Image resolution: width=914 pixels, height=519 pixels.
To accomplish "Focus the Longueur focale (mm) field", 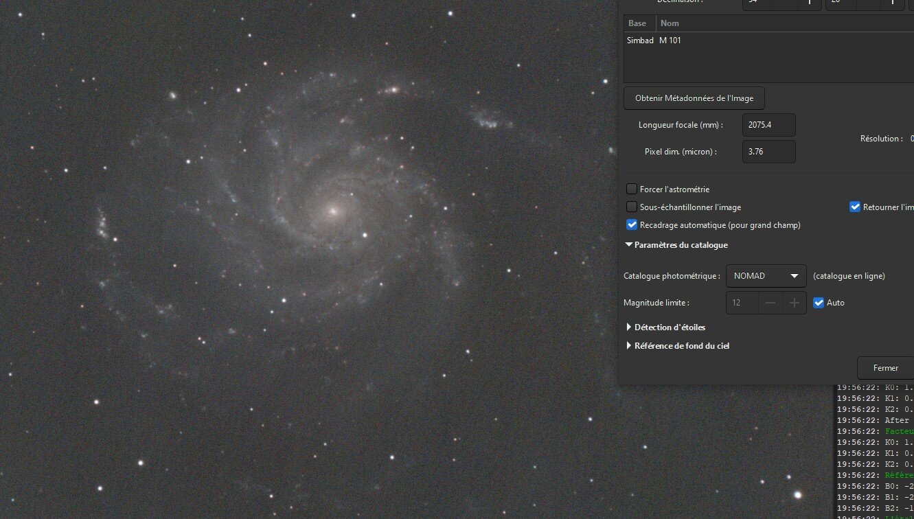I will click(x=769, y=125).
